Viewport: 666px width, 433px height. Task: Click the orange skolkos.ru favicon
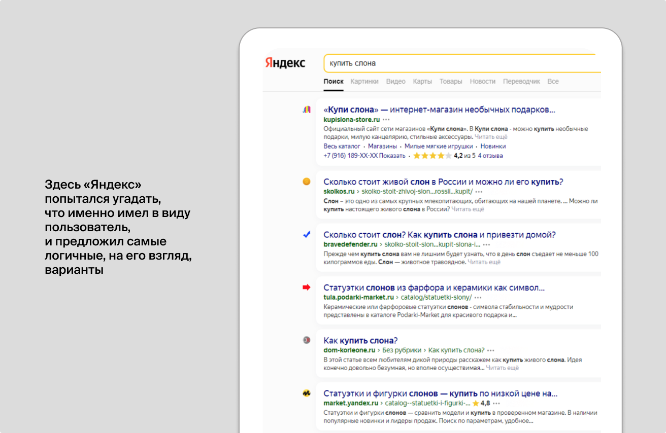[307, 182]
